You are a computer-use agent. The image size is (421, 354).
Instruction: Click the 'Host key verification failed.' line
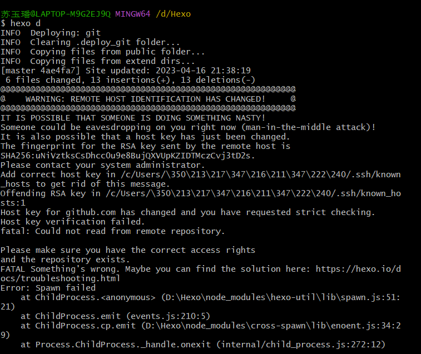click(72, 222)
